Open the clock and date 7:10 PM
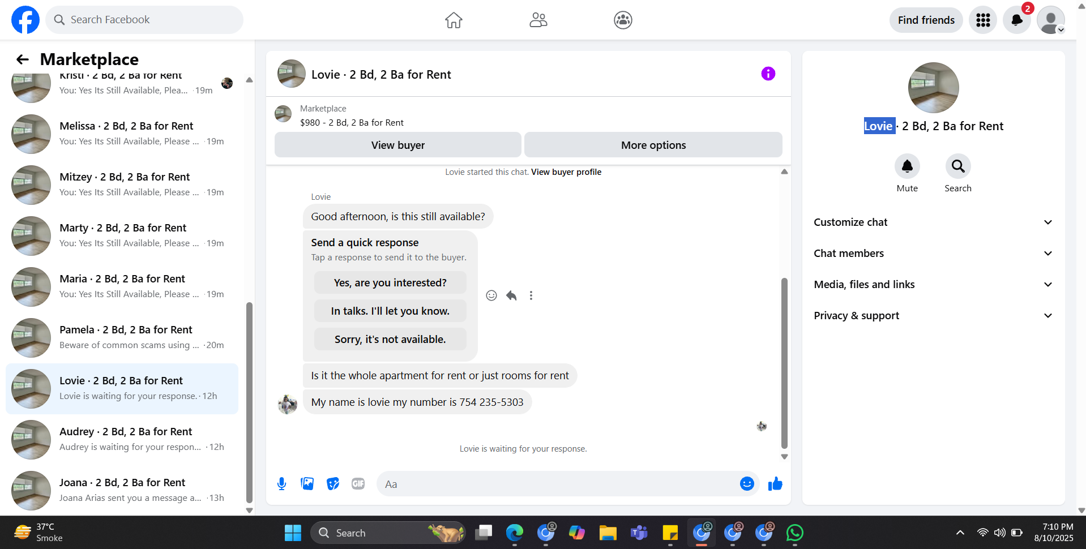 tap(1054, 533)
